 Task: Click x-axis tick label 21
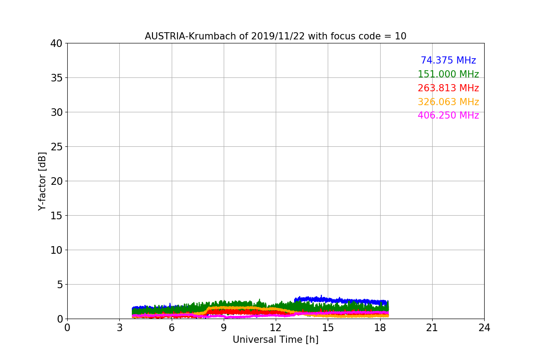pos(432,328)
